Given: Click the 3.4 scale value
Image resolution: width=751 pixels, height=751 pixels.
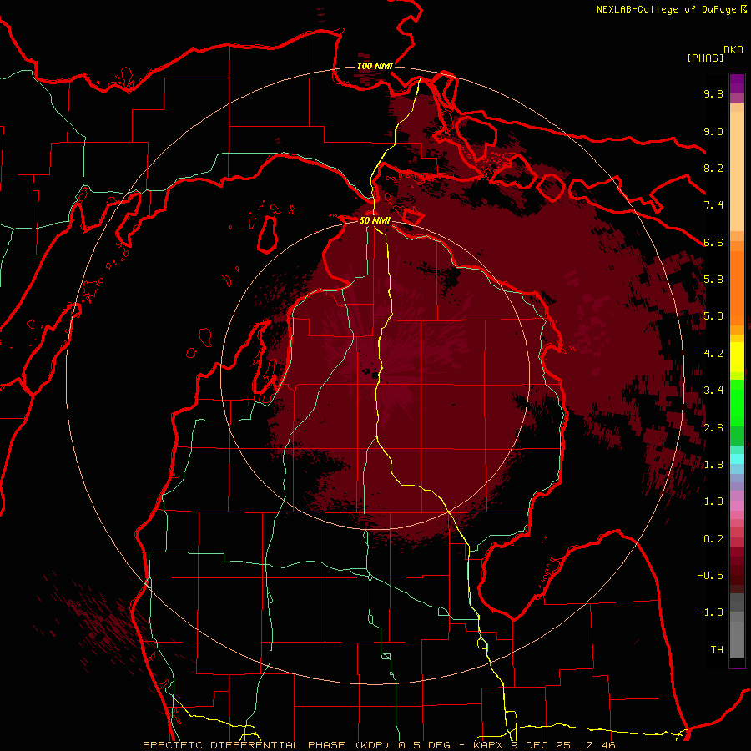Looking at the screenshot, I should [x=713, y=391].
